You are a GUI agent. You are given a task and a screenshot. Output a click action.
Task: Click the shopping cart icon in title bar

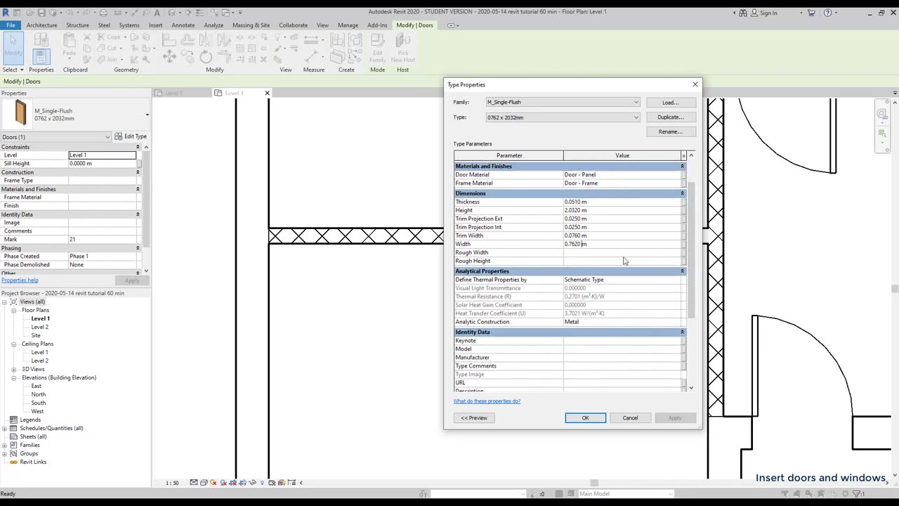811,13
